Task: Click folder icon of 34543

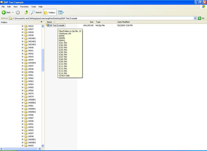Action: coord(26,57)
